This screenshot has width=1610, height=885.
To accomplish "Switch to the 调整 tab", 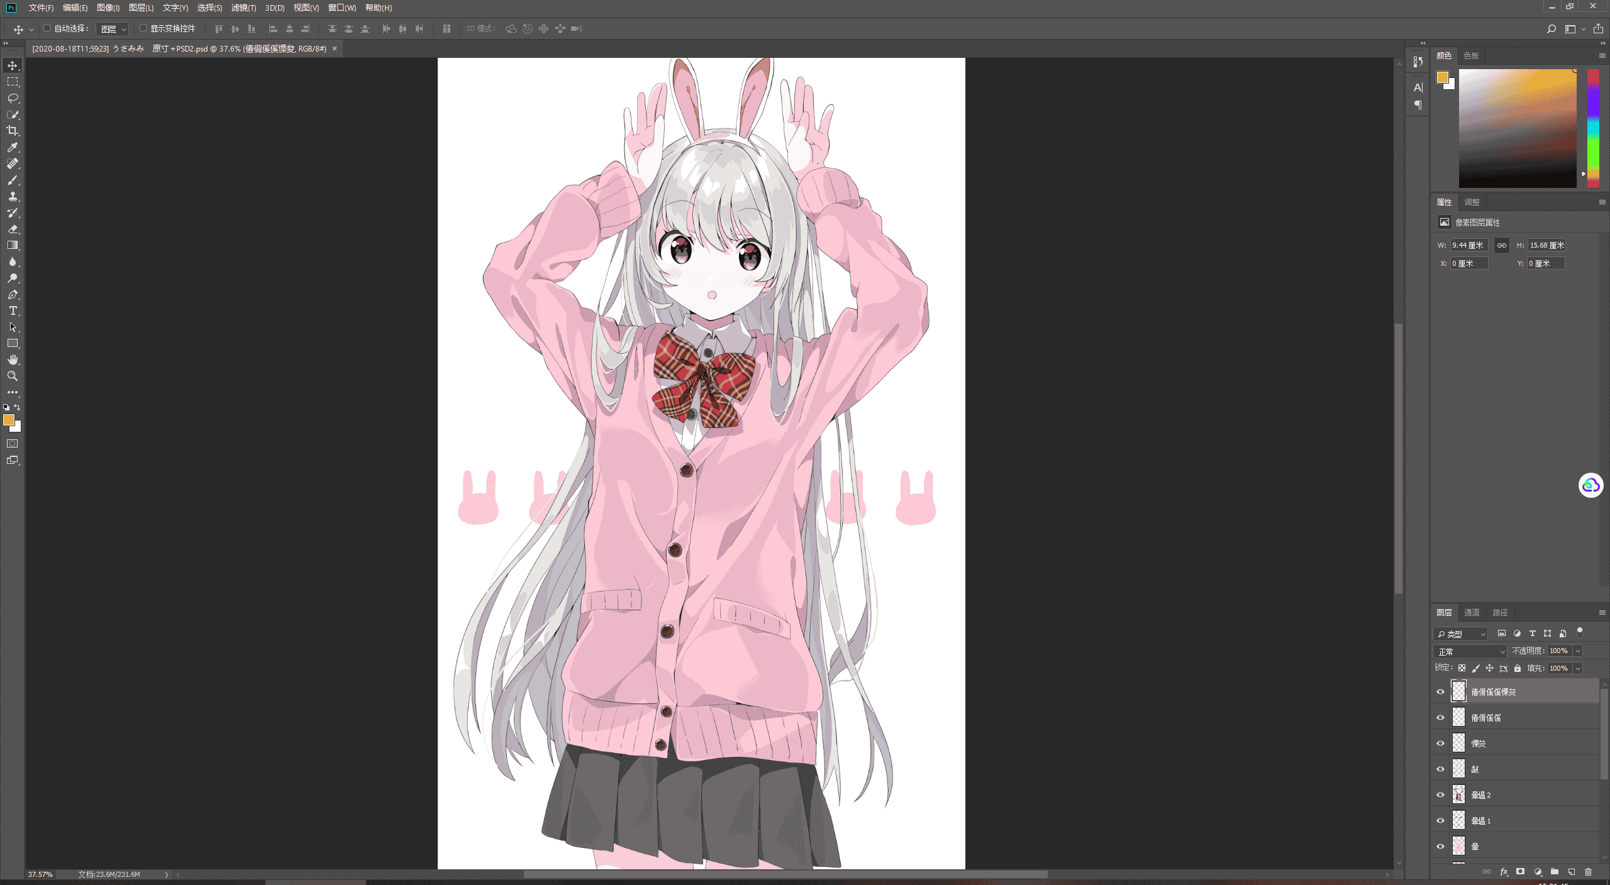I will click(x=1472, y=202).
